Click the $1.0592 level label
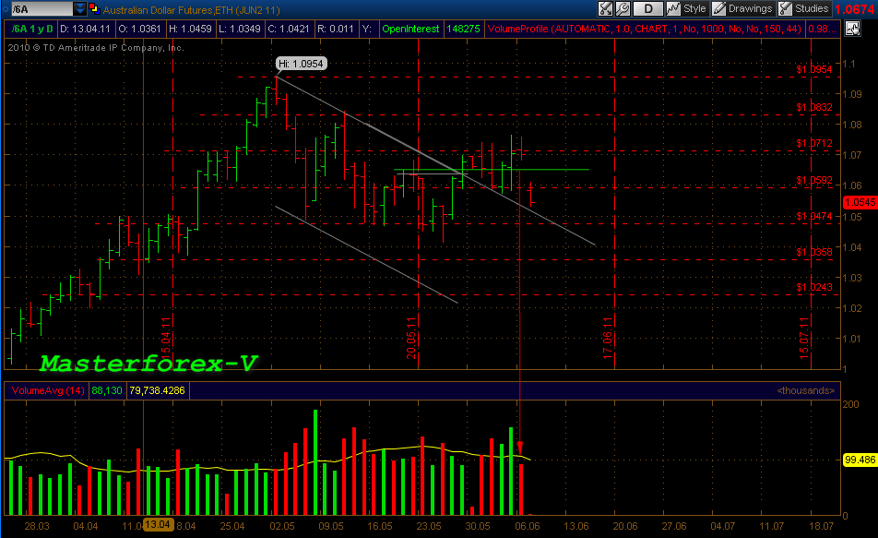Image resolution: width=878 pixels, height=538 pixels. [x=814, y=181]
